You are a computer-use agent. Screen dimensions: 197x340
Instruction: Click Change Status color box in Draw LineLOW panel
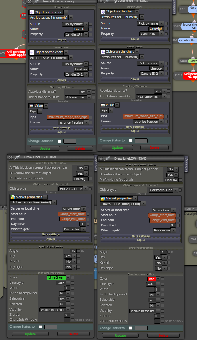(x=141, y=328)
